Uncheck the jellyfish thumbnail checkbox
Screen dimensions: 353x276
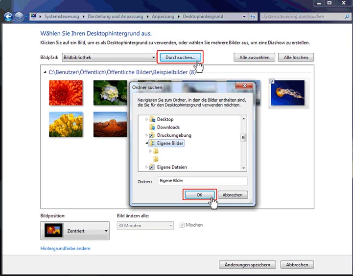point(272,81)
